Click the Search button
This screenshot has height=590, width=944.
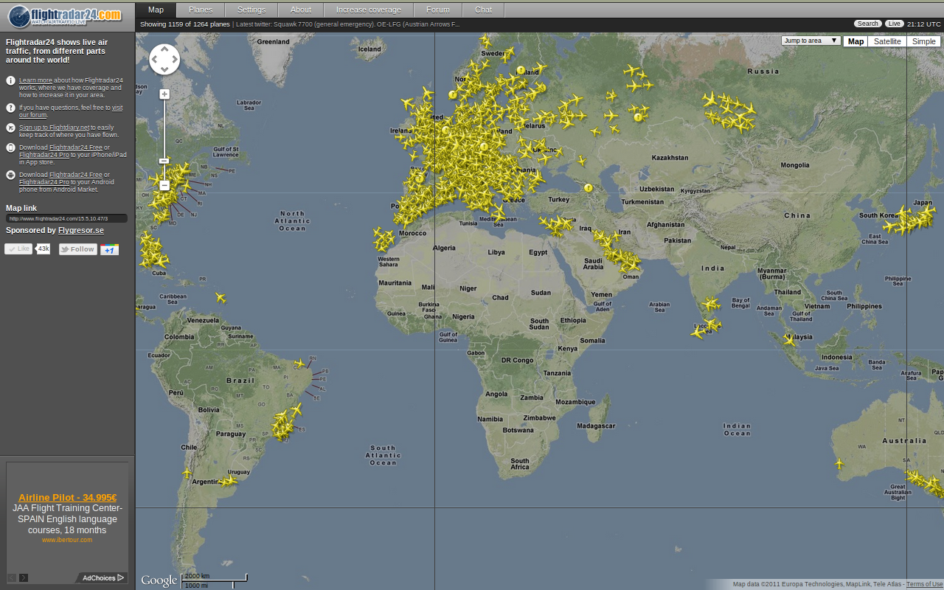pyautogui.click(x=868, y=24)
